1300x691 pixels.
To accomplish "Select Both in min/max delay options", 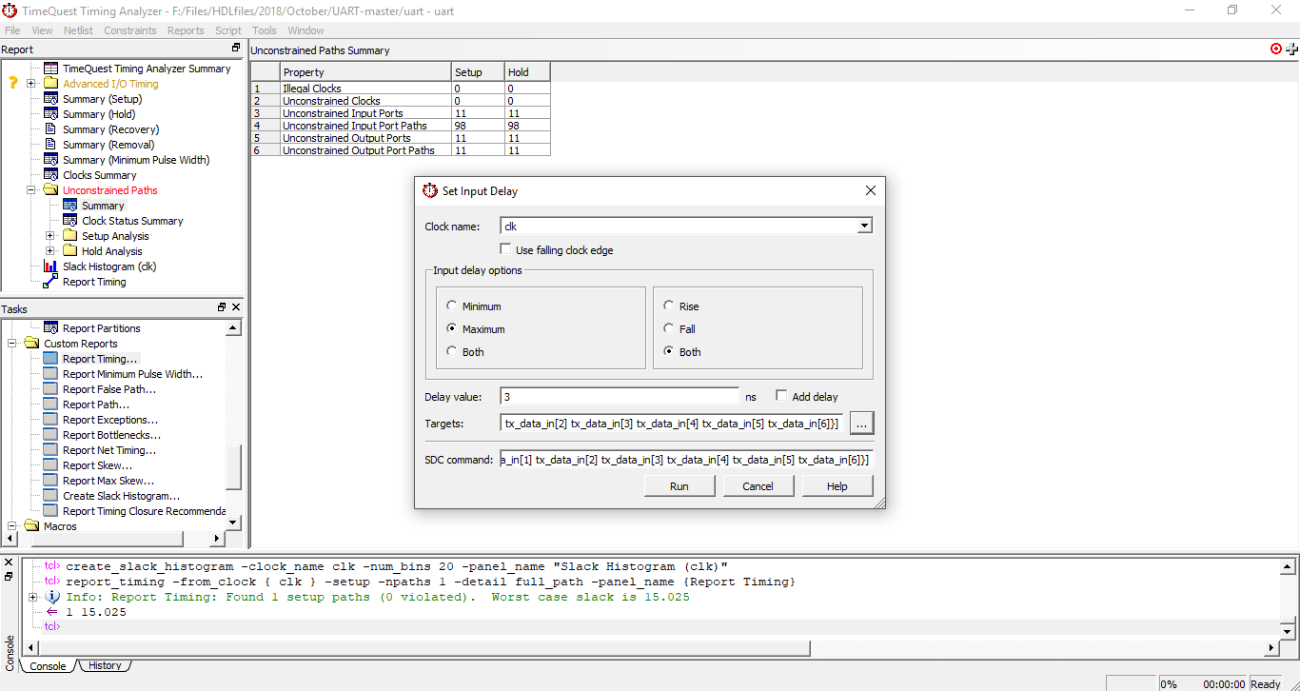I will coord(451,352).
